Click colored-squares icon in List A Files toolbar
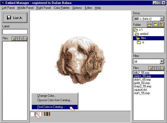This screenshot has height=123, width=167. (x=18, y=39)
